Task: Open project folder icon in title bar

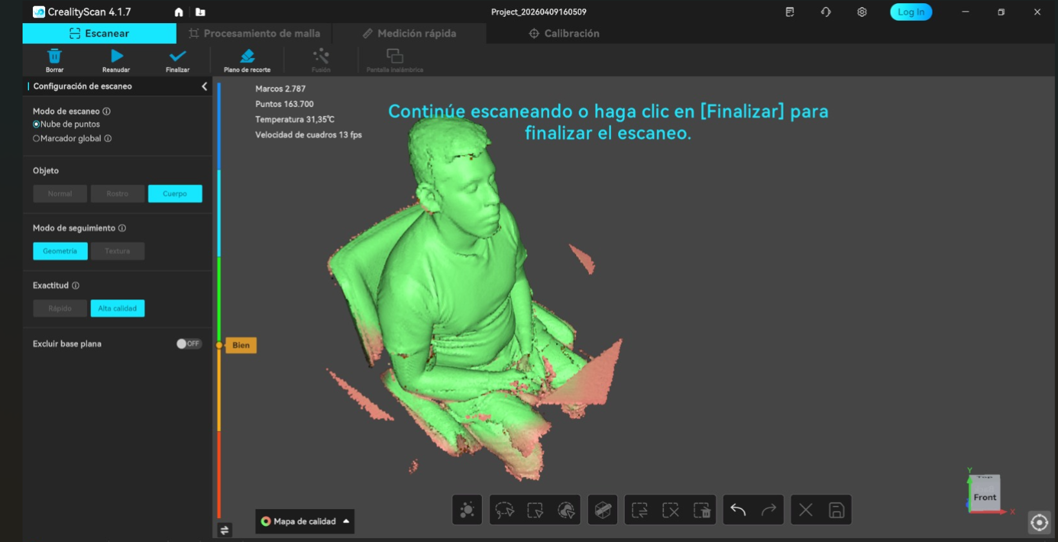Action: coord(200,12)
